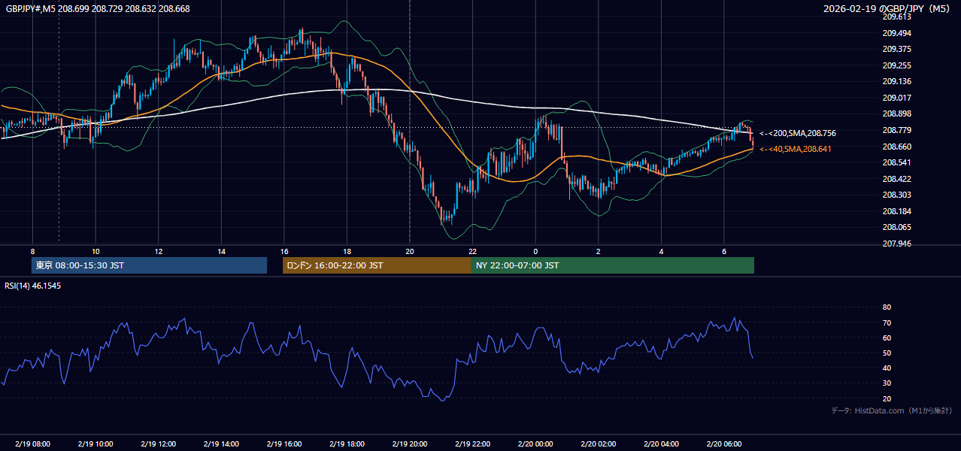Click the date label '2/20 04:00'

(661, 444)
